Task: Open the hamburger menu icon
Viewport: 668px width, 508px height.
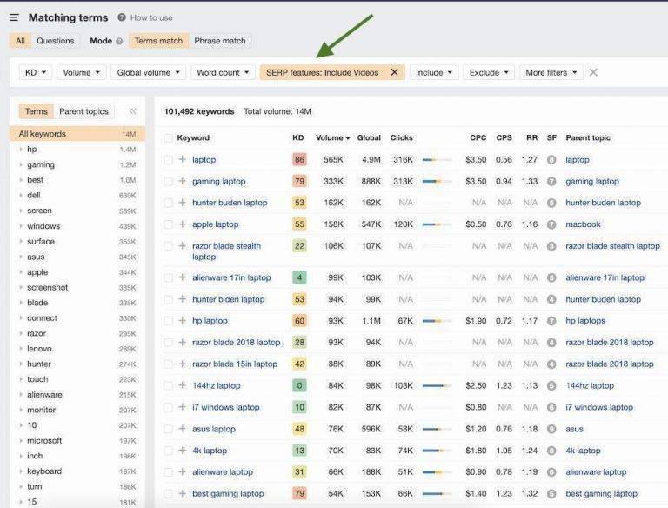Action: tap(14, 17)
